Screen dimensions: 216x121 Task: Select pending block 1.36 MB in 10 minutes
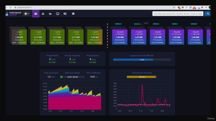94,37
